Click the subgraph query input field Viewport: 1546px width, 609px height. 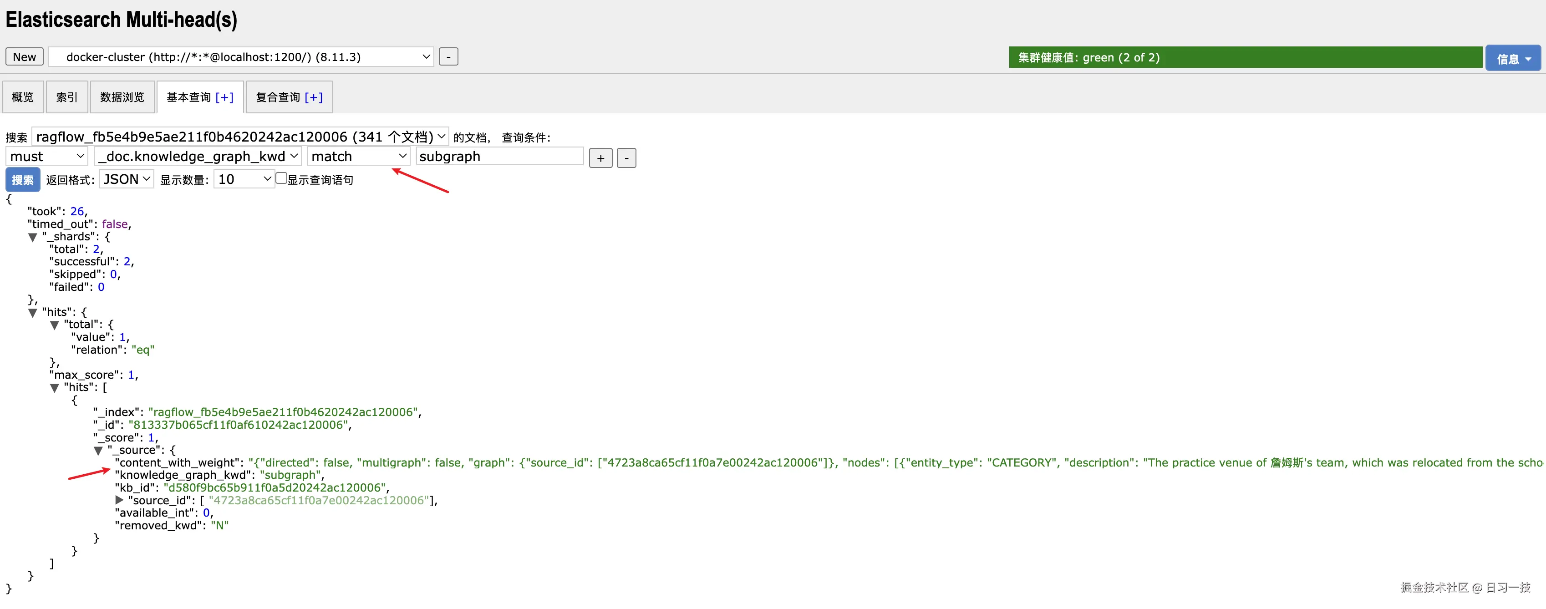(x=499, y=156)
